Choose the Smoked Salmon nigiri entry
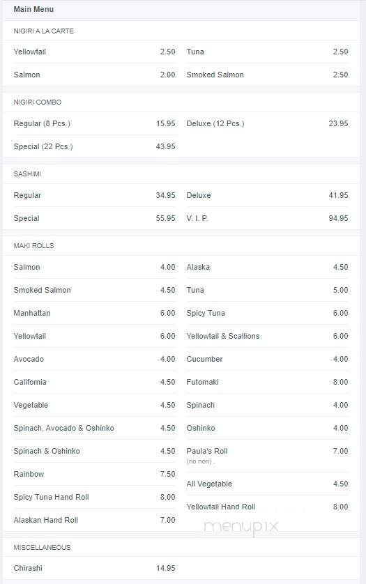The width and height of the screenshot is (366, 584). point(267,75)
